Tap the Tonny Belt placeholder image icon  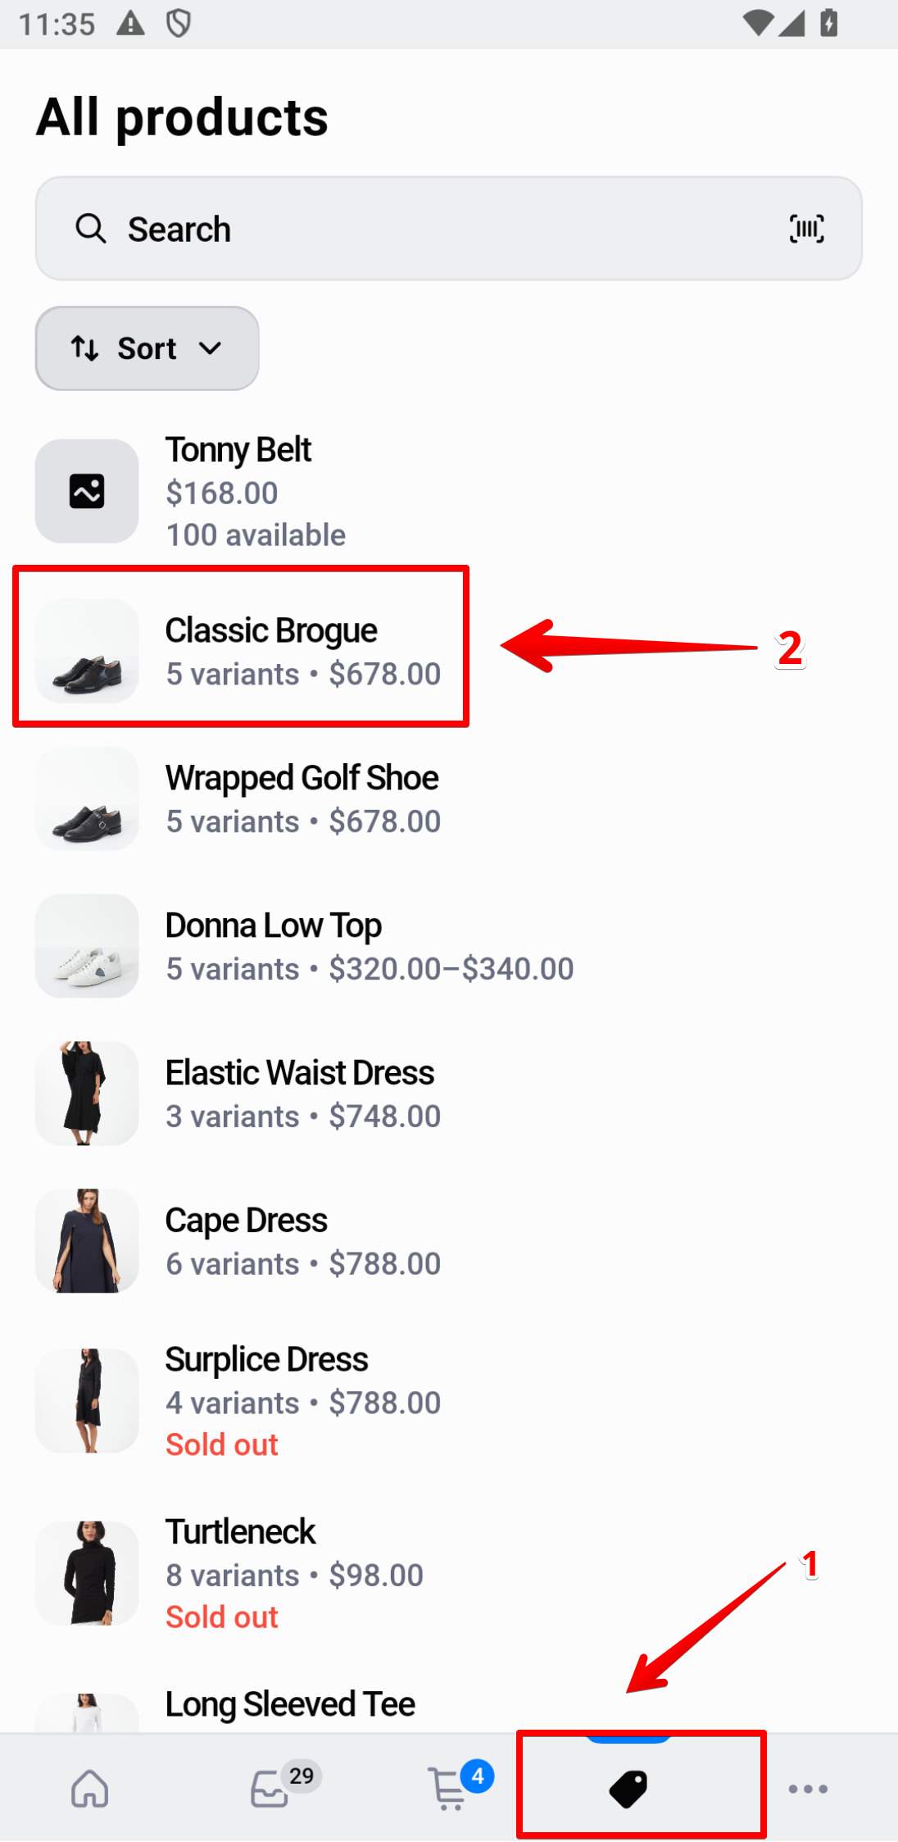(87, 491)
